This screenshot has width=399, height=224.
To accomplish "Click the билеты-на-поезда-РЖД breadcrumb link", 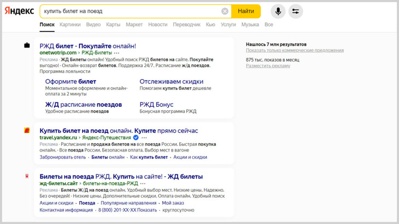I will click(x=110, y=184).
